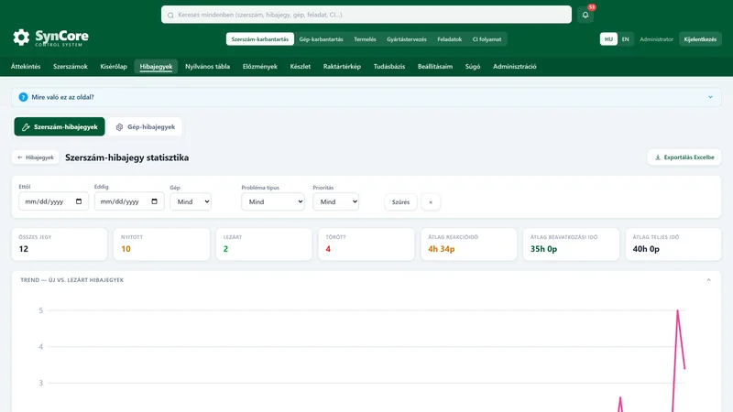Open the Ettől date calendar picker icon
Viewport: 733px width, 412px height.
tap(79, 201)
